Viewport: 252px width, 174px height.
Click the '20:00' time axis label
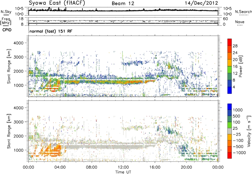tap(186, 167)
